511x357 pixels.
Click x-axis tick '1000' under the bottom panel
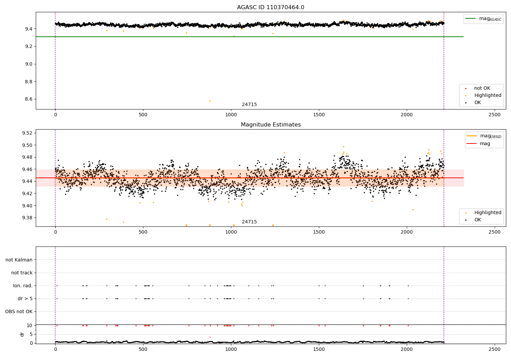231,349
